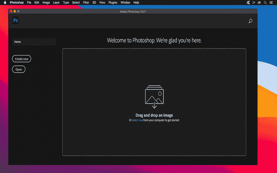Open the Help menu

click(136, 2)
